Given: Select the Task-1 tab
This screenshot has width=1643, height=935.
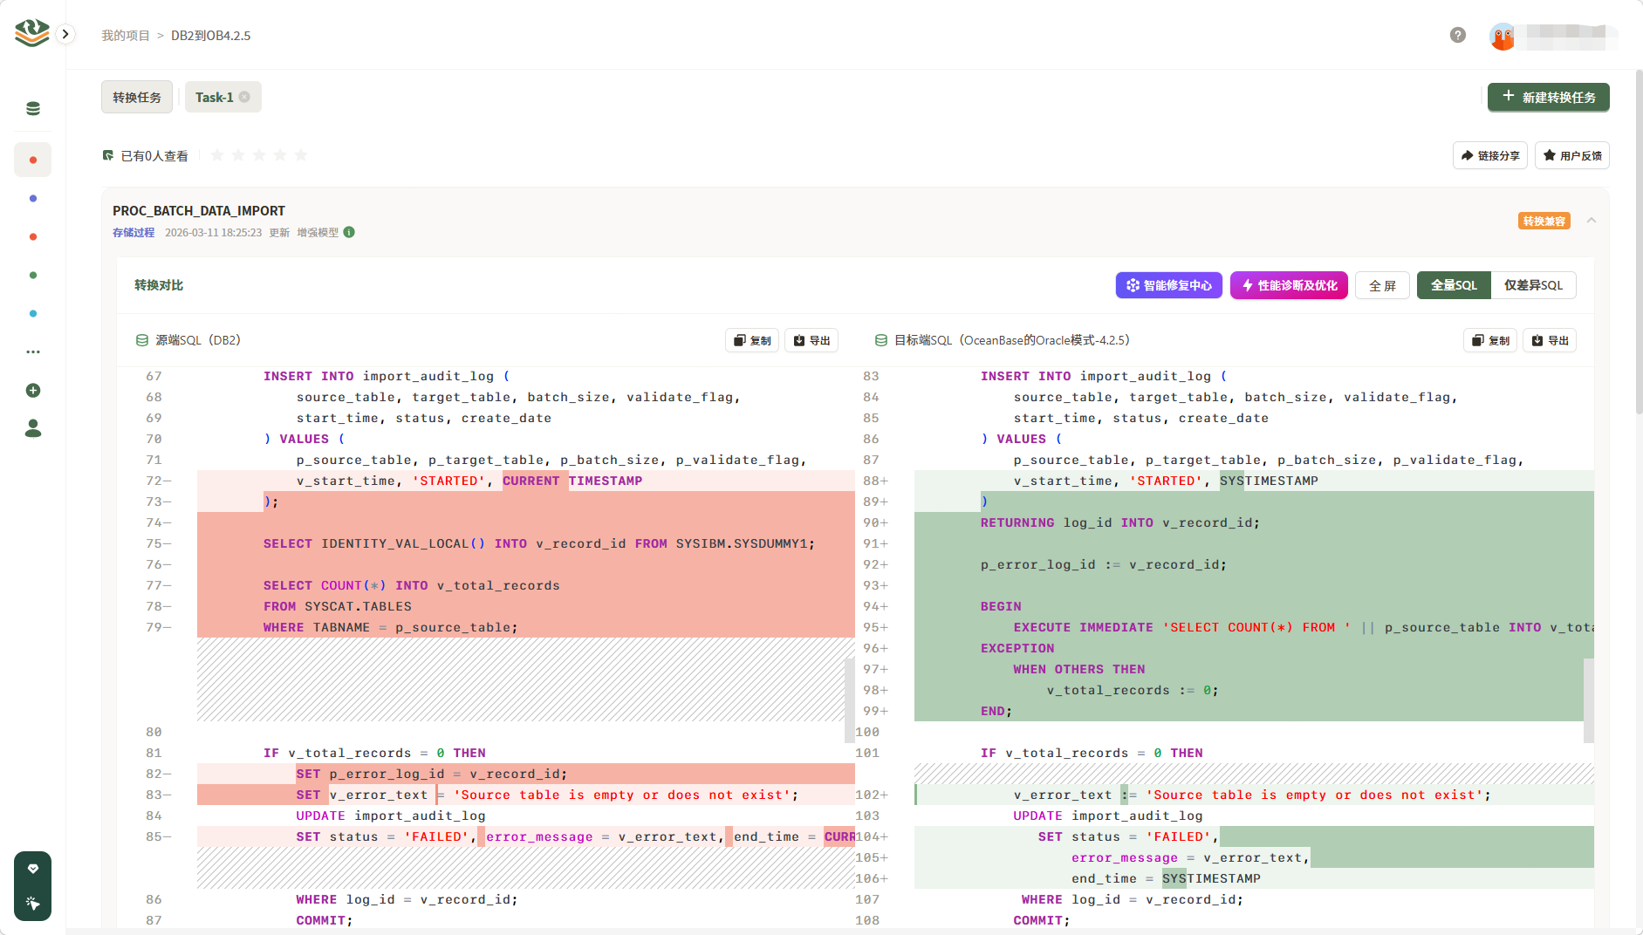Looking at the screenshot, I should 214,98.
